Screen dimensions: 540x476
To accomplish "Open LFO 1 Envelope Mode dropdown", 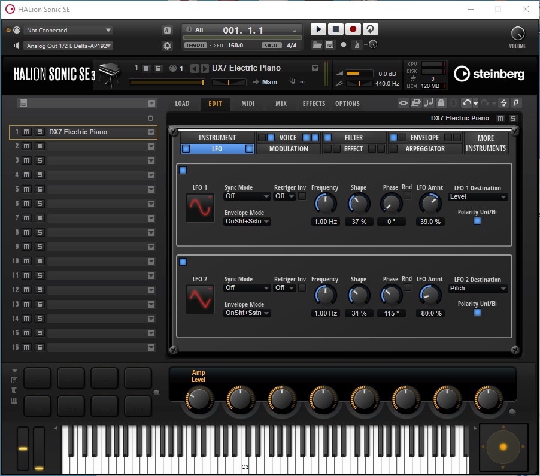I will 247,222.
